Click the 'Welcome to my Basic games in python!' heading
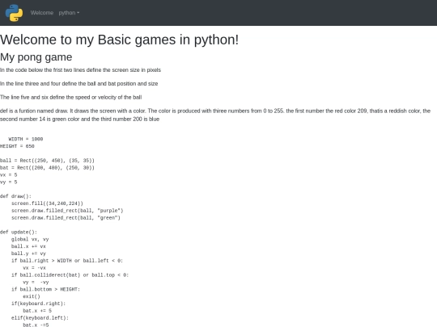The height and width of the screenshot is (327, 437). [x=119, y=40]
